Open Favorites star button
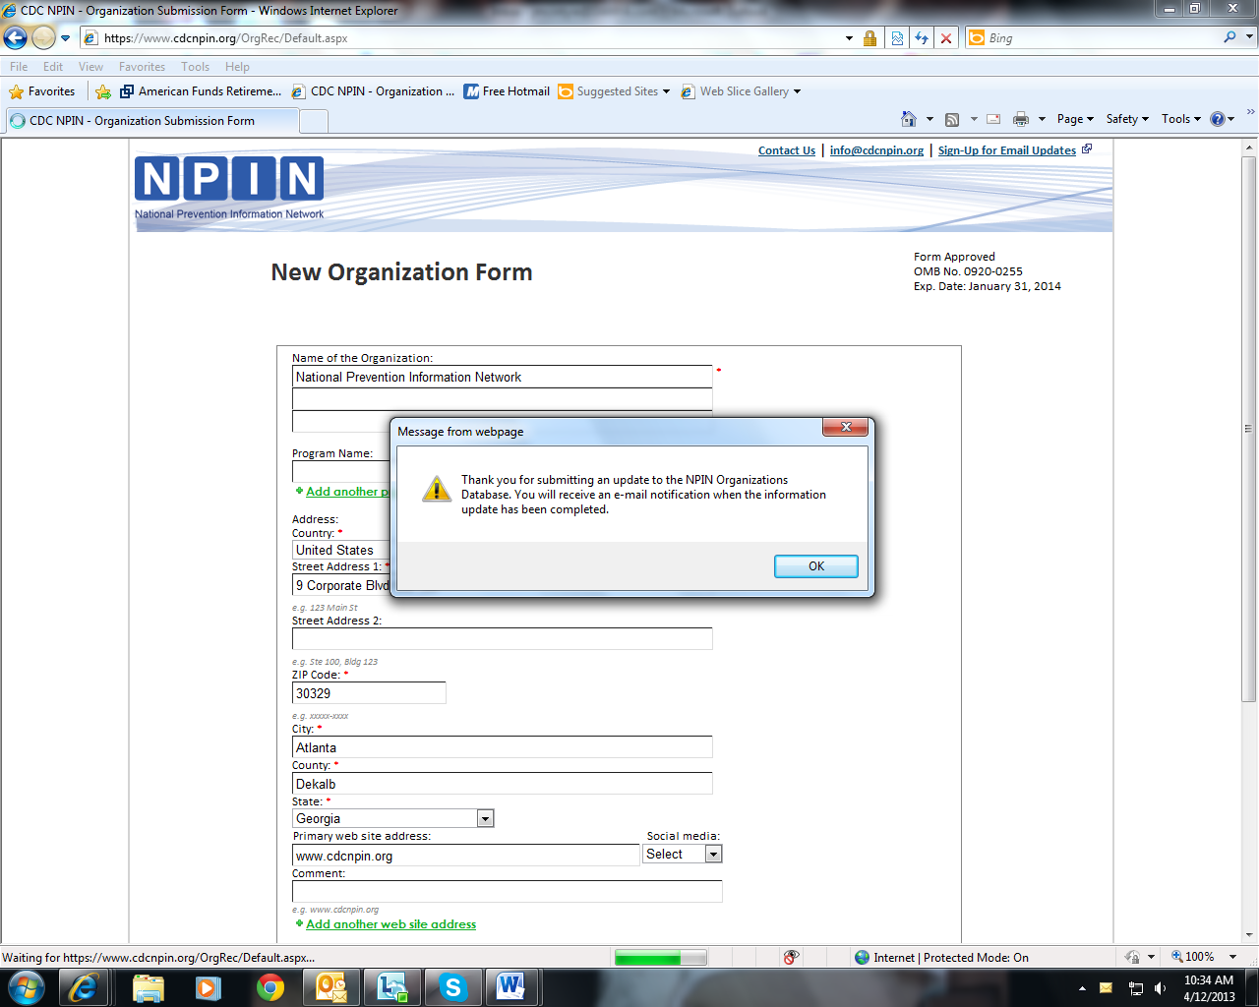The height and width of the screenshot is (1007, 1259). coord(42,91)
